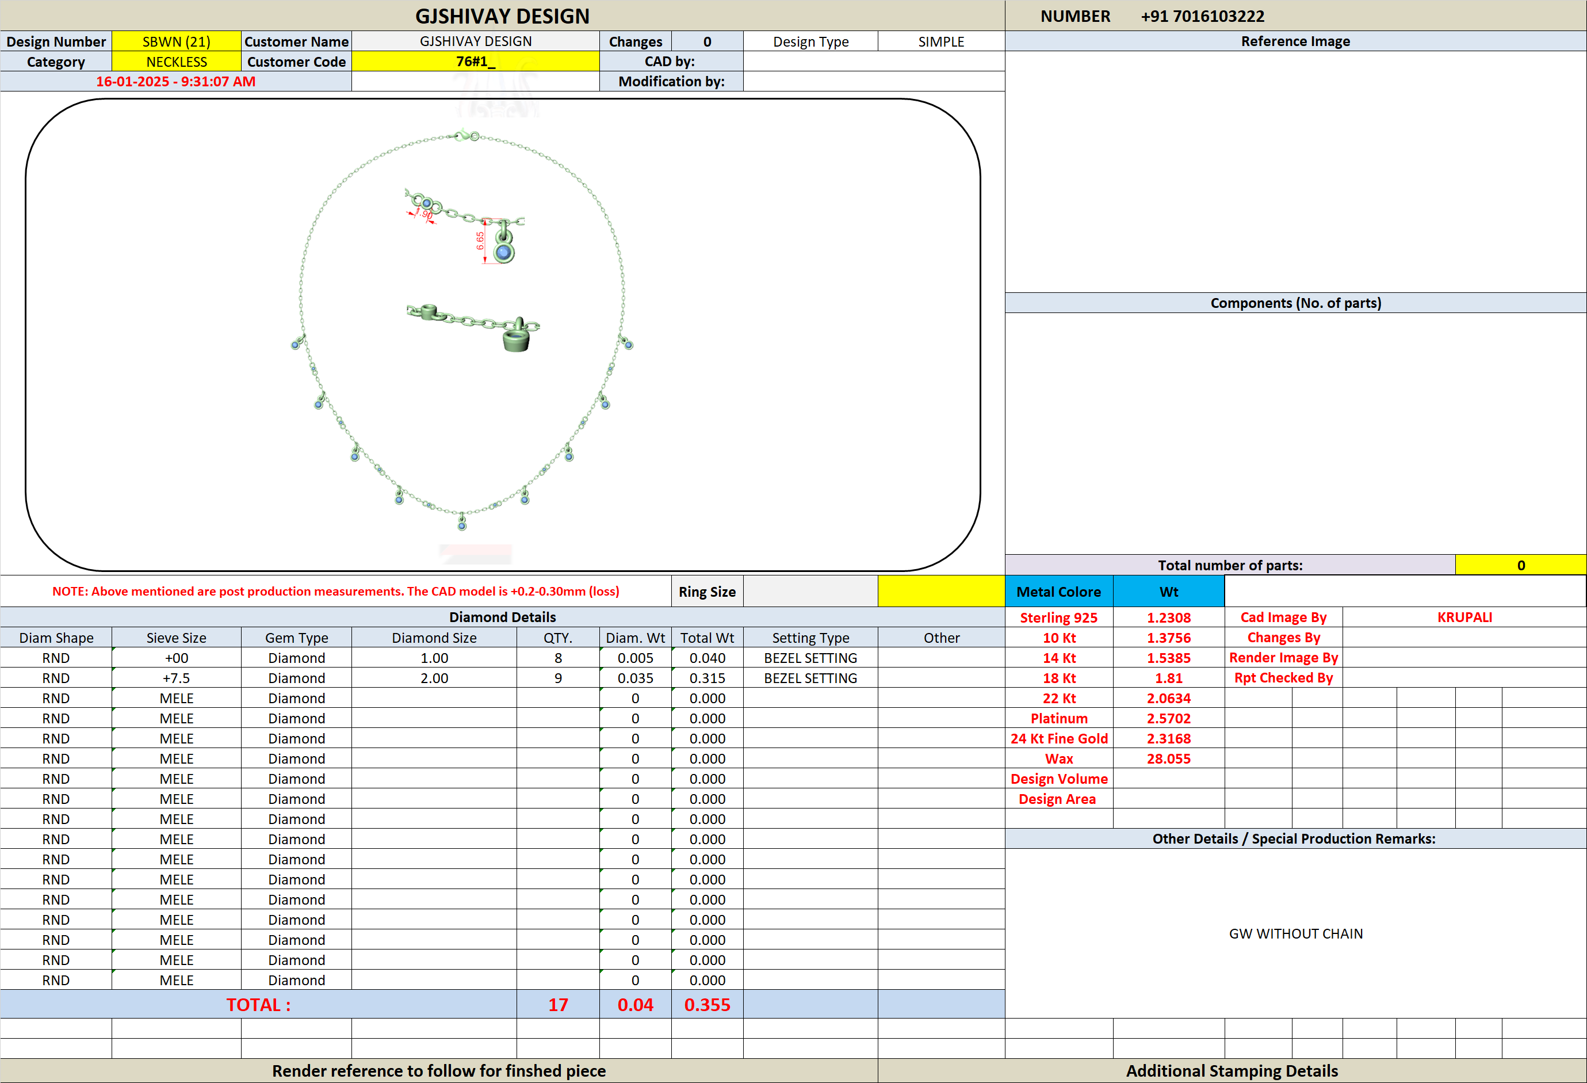Click the 'Additional Stamping Details' footer

[x=1232, y=1071]
